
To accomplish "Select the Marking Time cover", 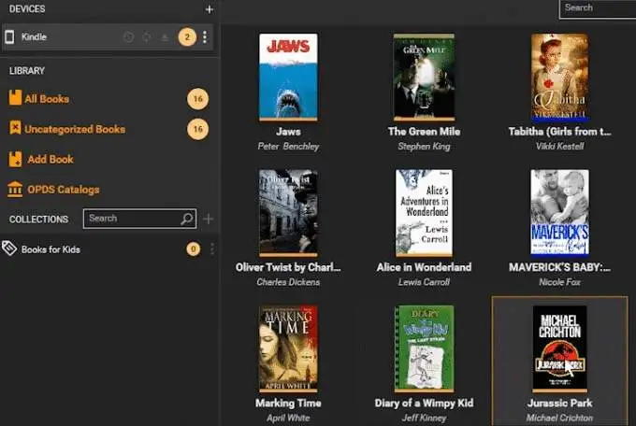I will click(288, 349).
